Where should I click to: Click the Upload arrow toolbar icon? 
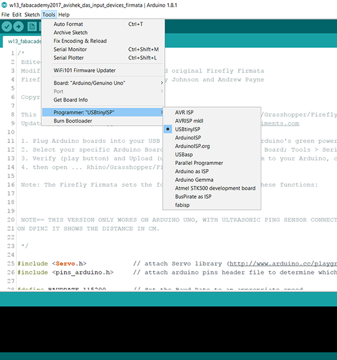pyautogui.click(x=19, y=27)
